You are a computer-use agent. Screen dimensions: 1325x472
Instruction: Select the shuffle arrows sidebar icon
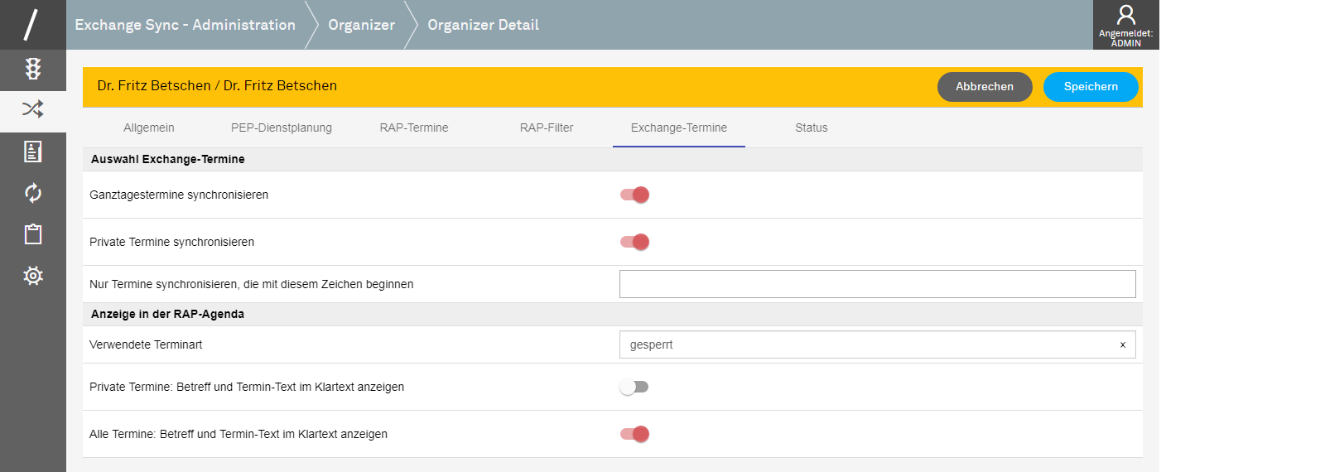coord(33,109)
